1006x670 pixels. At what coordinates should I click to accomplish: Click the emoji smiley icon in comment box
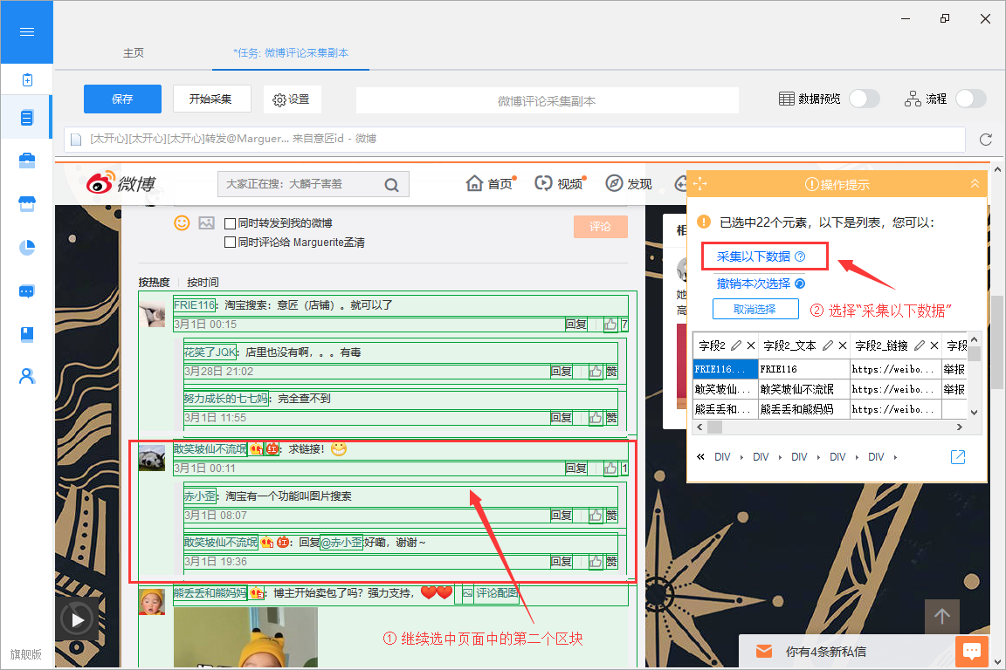coord(183,223)
